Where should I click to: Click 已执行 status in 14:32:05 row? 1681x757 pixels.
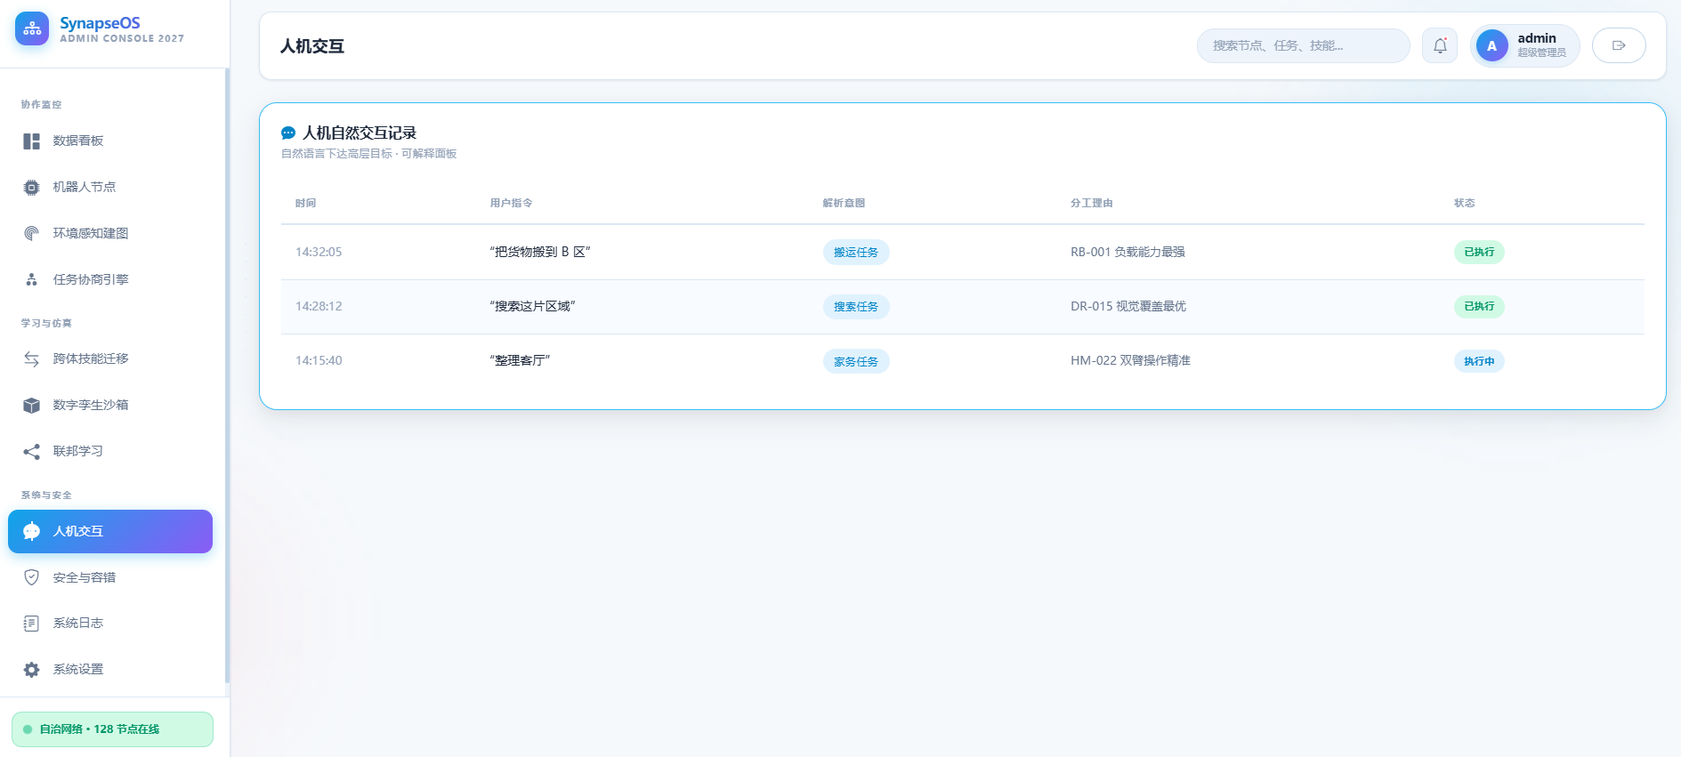click(1479, 252)
